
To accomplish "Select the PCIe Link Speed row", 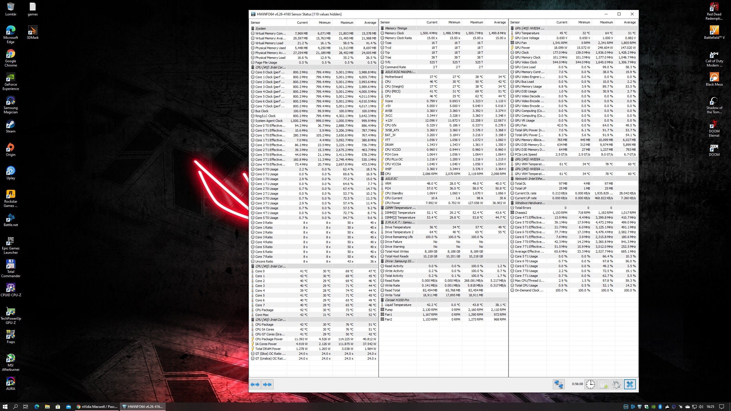I will click(x=573, y=154).
